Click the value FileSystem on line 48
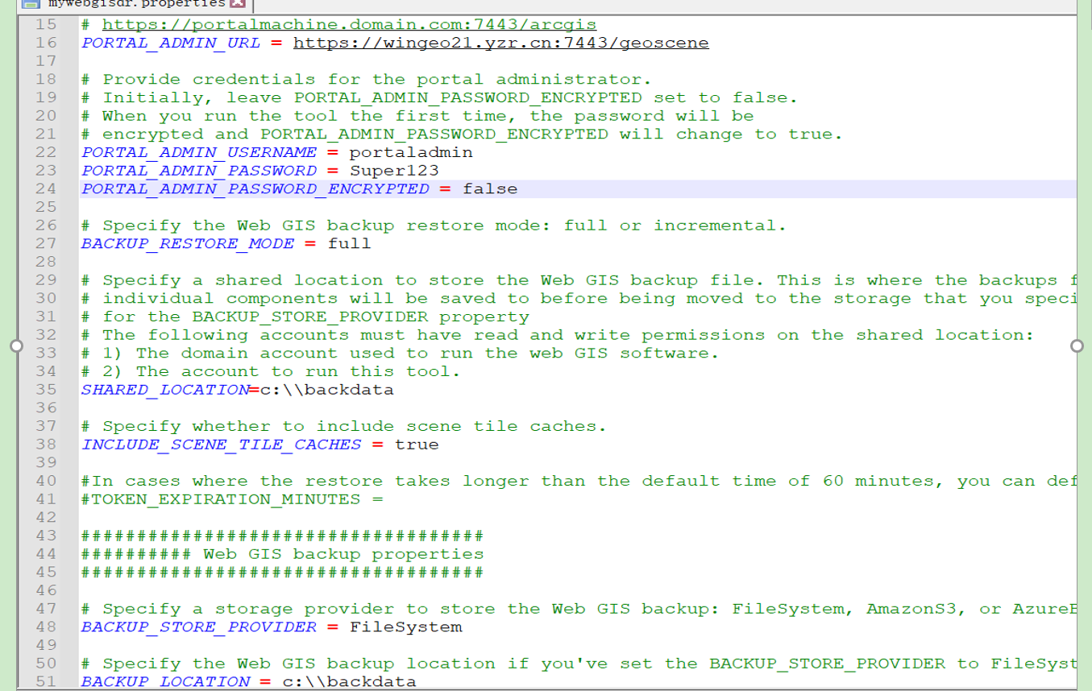 (x=405, y=627)
